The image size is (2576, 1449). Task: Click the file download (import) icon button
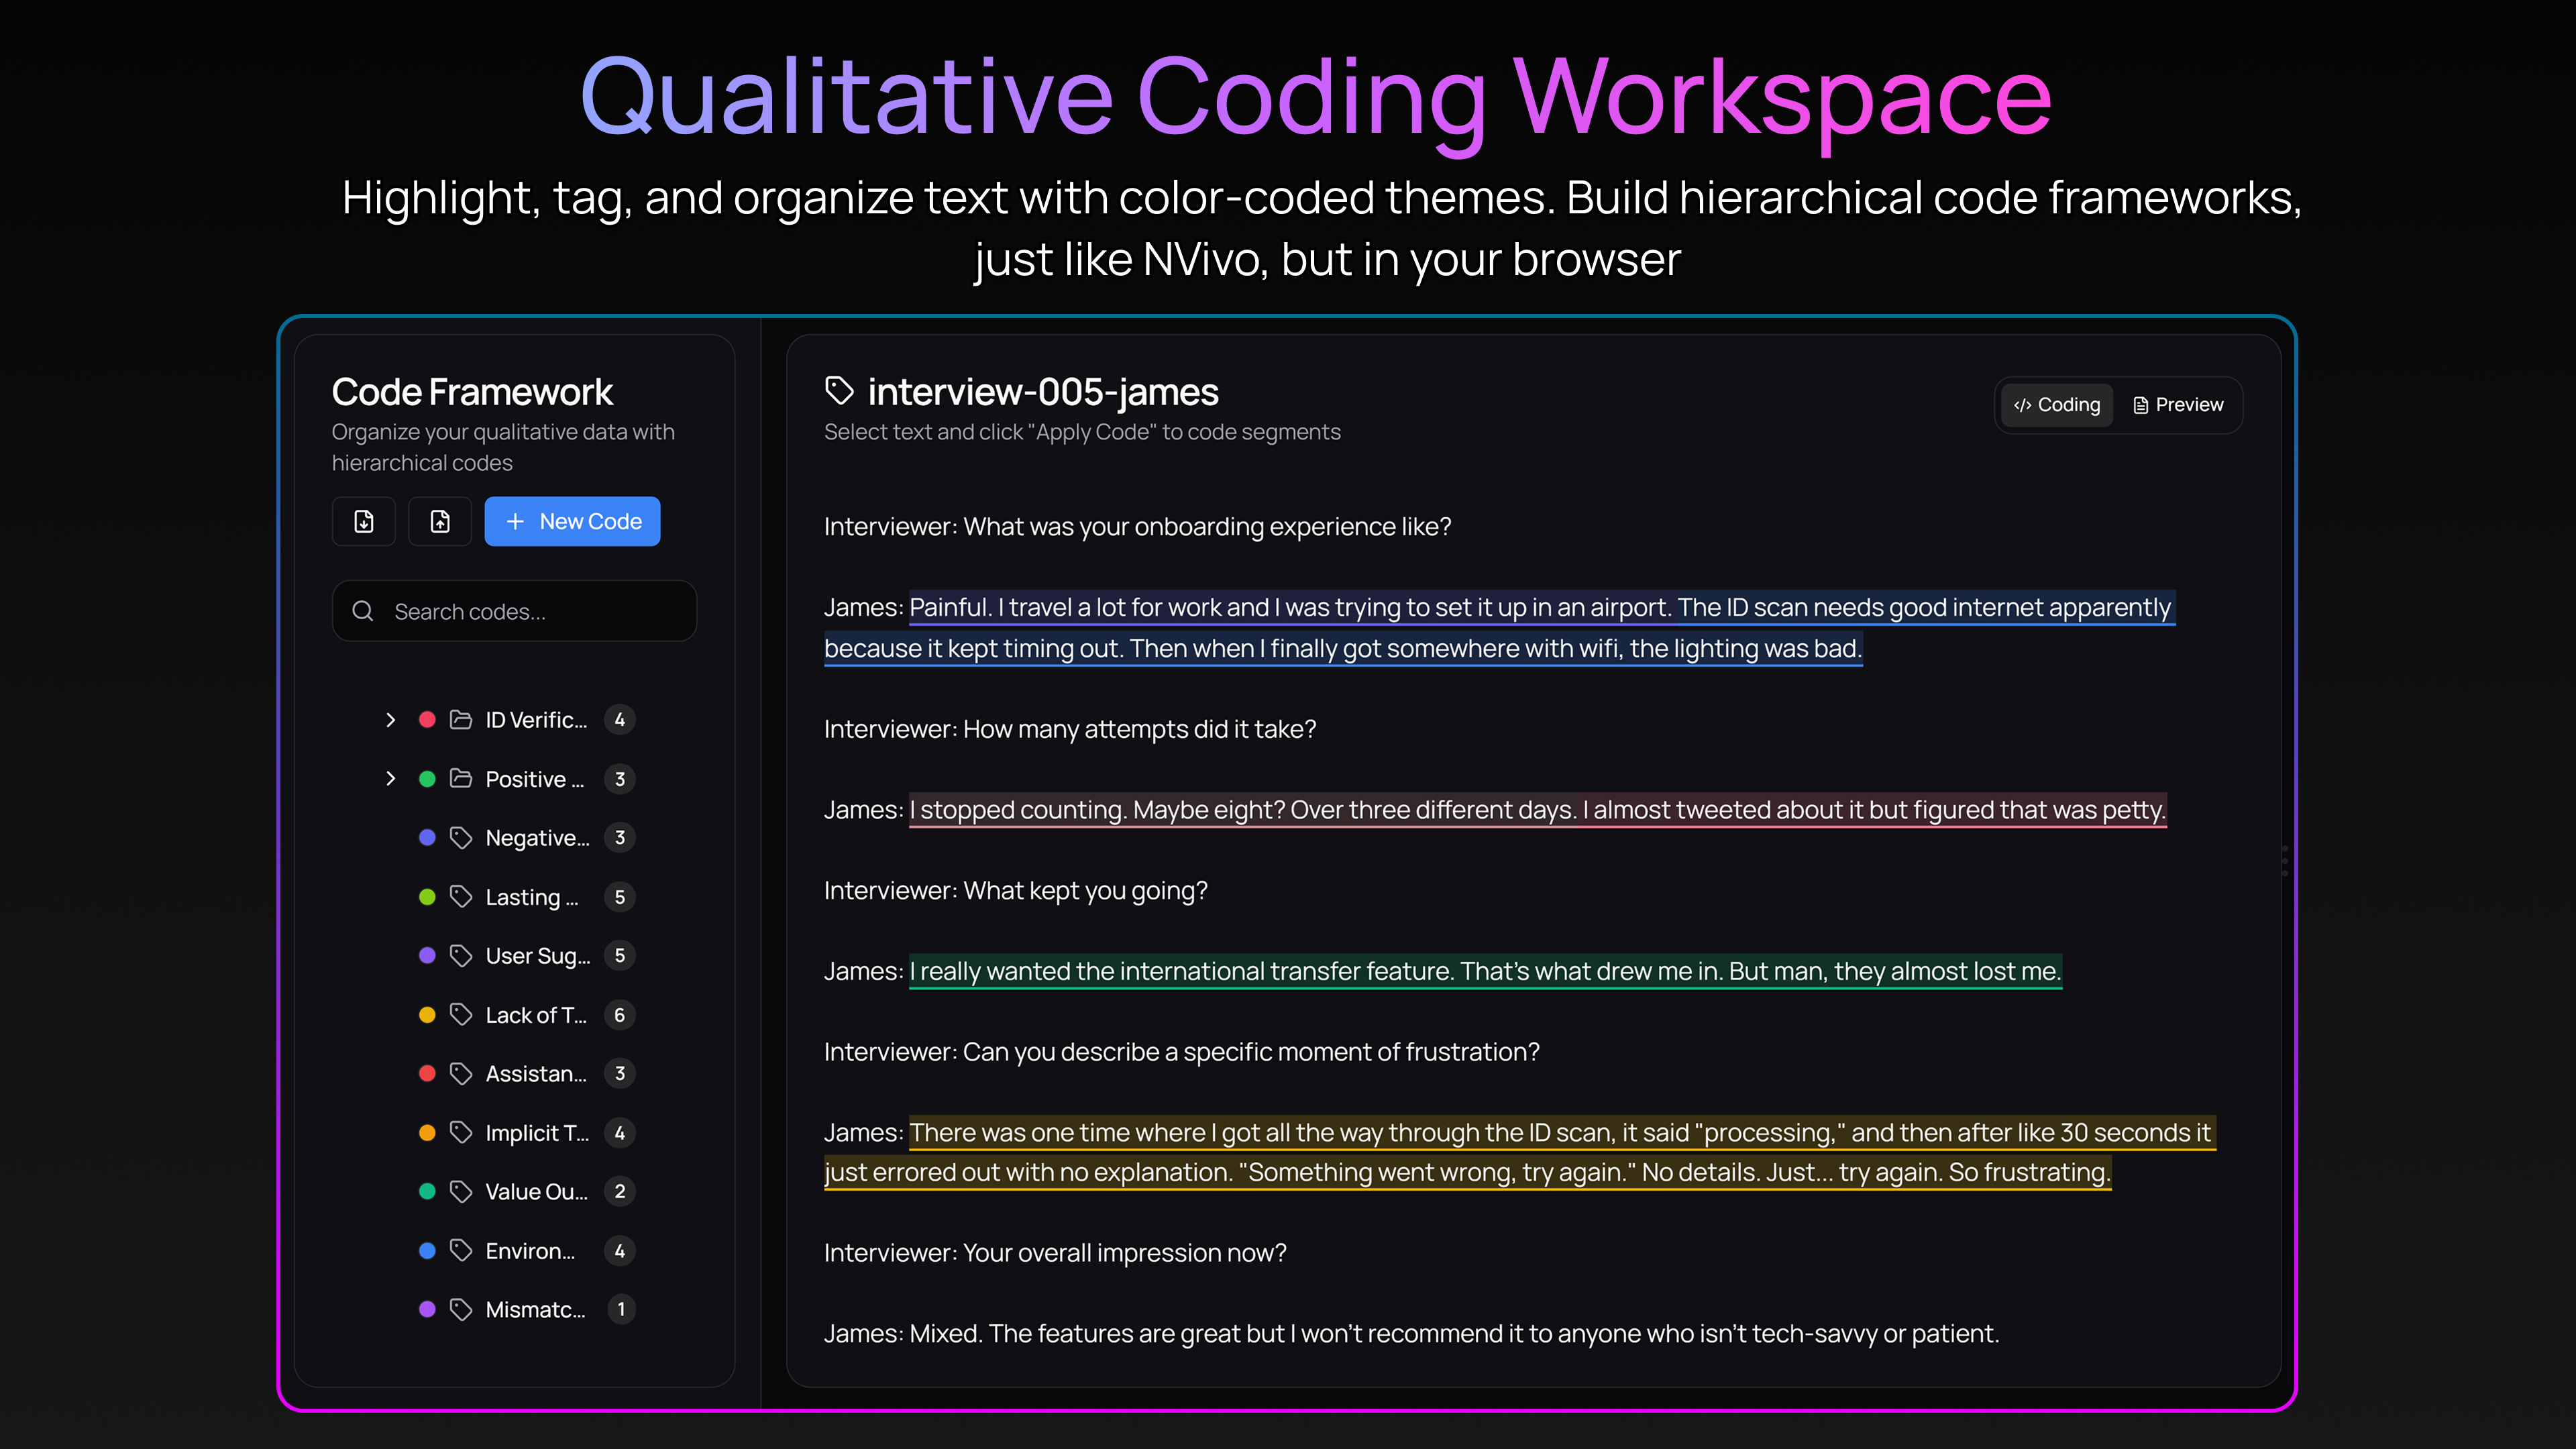tap(364, 521)
